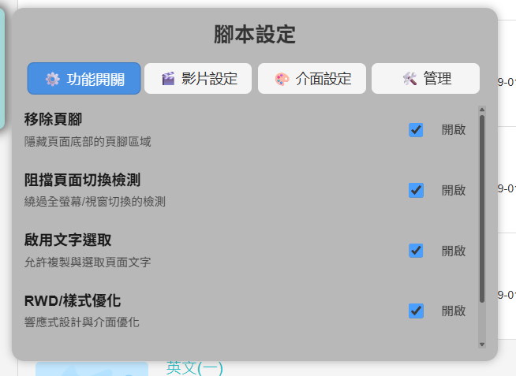Click the hammer-wrench icon for 管理
The height and width of the screenshot is (376, 516).
[x=409, y=79]
